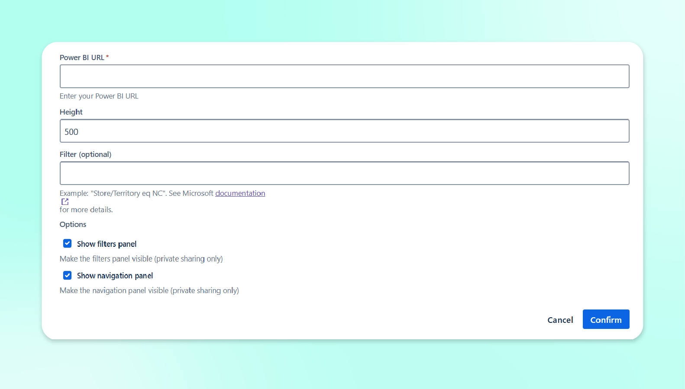This screenshot has width=685, height=389.
Task: Focus the Filter (optional) text box
Action: [x=345, y=173]
